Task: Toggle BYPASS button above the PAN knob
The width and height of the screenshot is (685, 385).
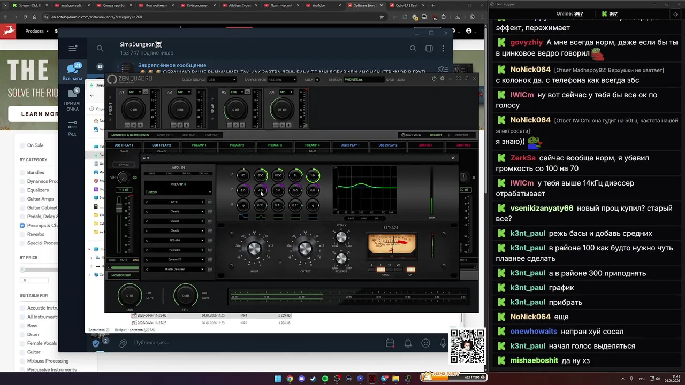Action: pos(124,165)
